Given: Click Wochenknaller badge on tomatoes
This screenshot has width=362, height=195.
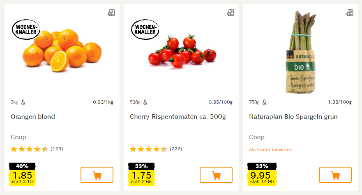Looking at the screenshot, I should 145,29.
